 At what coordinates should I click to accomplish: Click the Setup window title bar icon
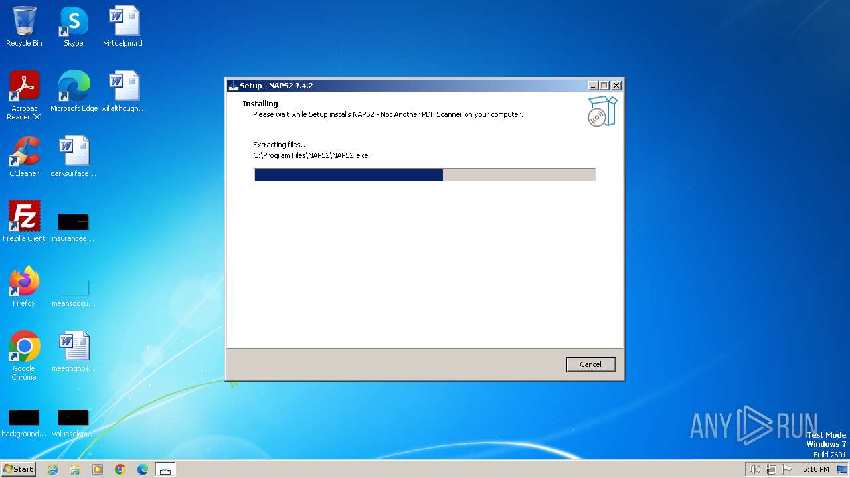pos(233,86)
